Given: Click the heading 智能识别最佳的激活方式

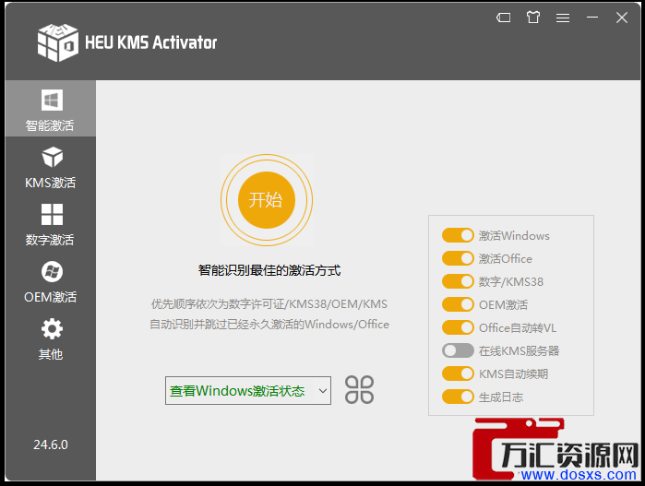Looking at the screenshot, I should tap(269, 270).
